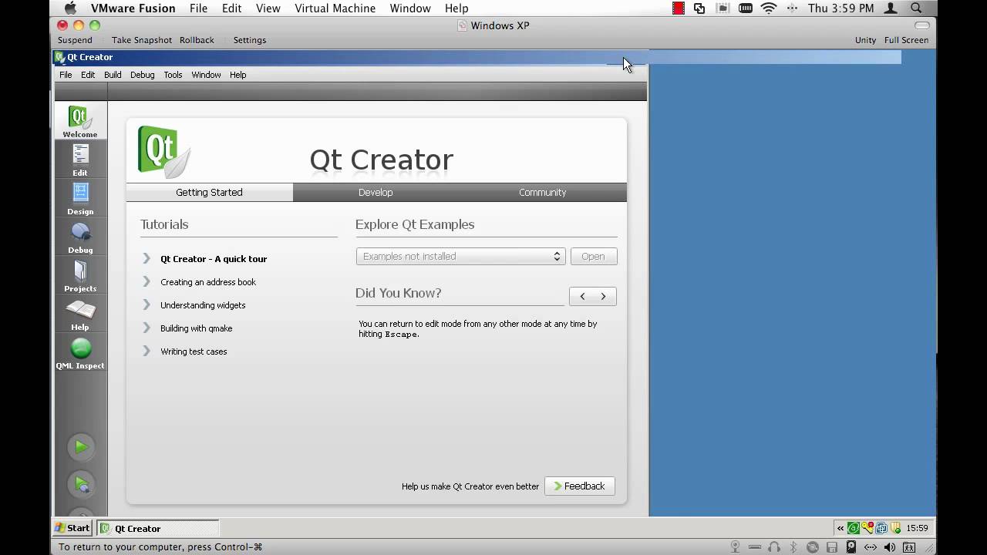Select the Getting Started tab
987x555 pixels.
[x=209, y=193]
